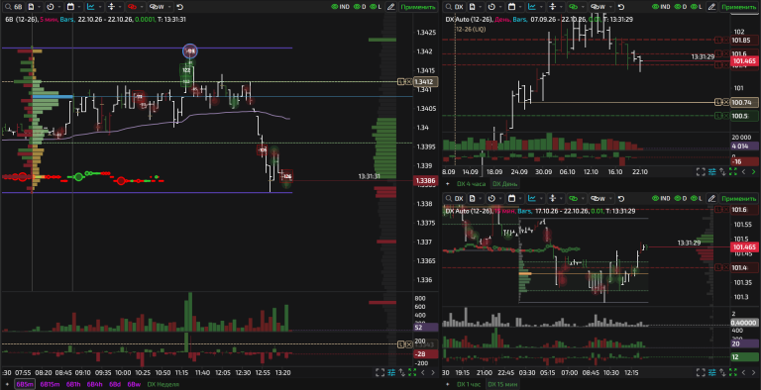The height and width of the screenshot is (390, 761).
Task: Open the chart type icon in DX daily chart
Action: (532, 7)
